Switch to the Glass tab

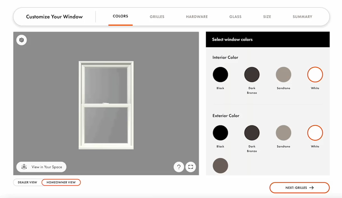(x=235, y=17)
